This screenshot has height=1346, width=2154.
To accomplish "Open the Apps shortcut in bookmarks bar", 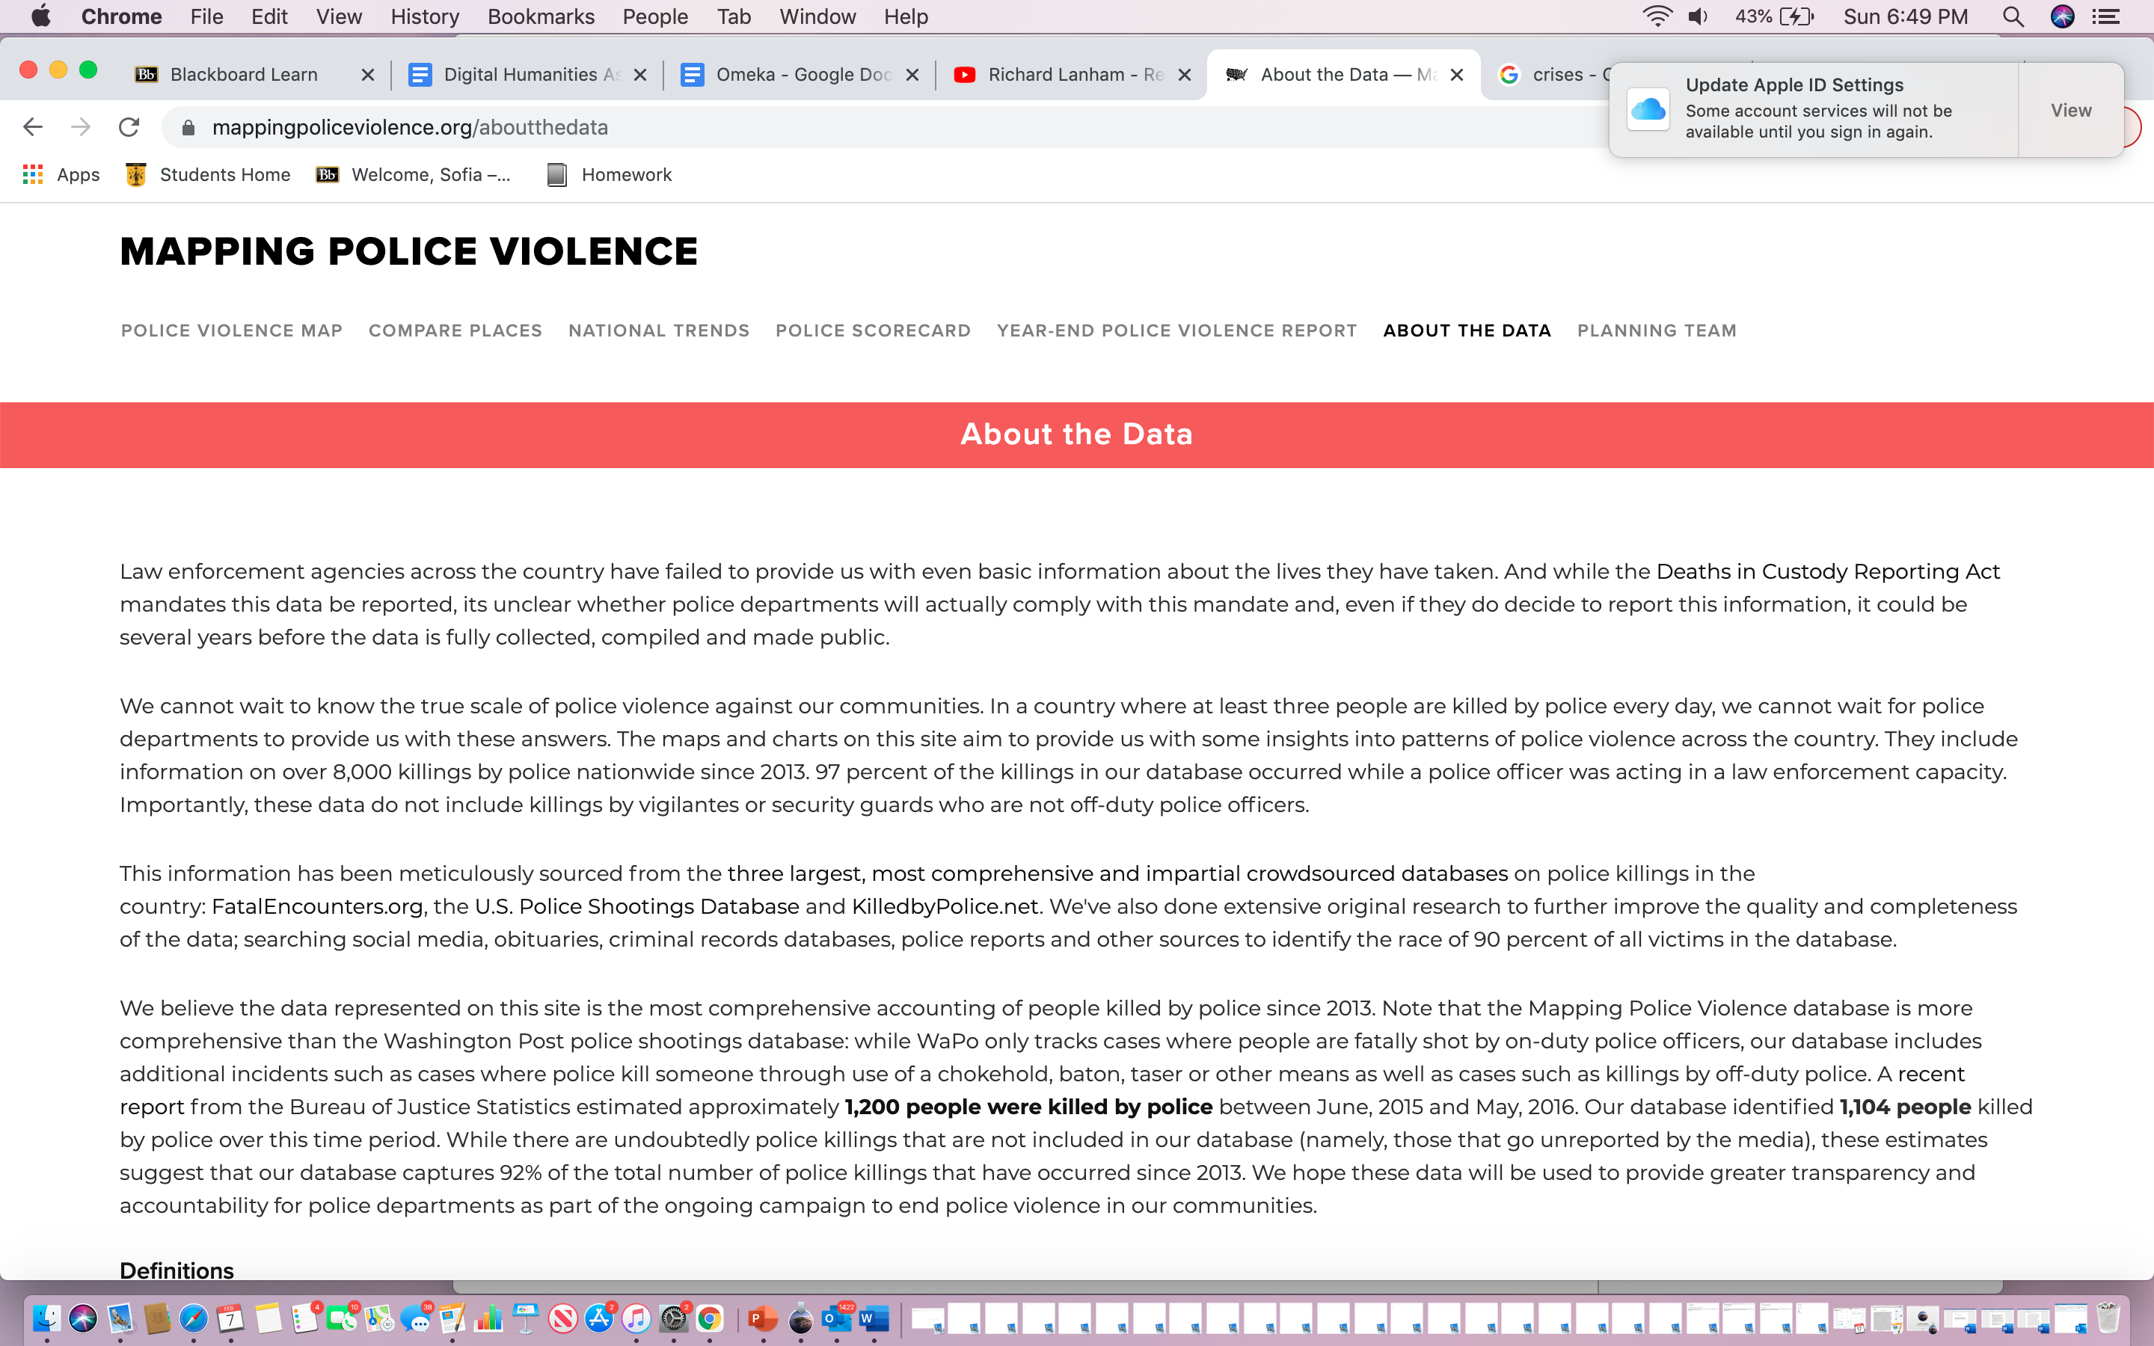I will pos(61,174).
